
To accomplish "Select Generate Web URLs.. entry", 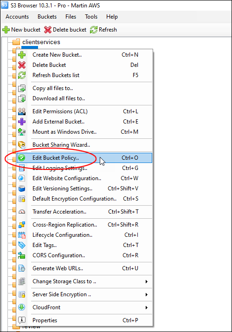I will (84, 268).
